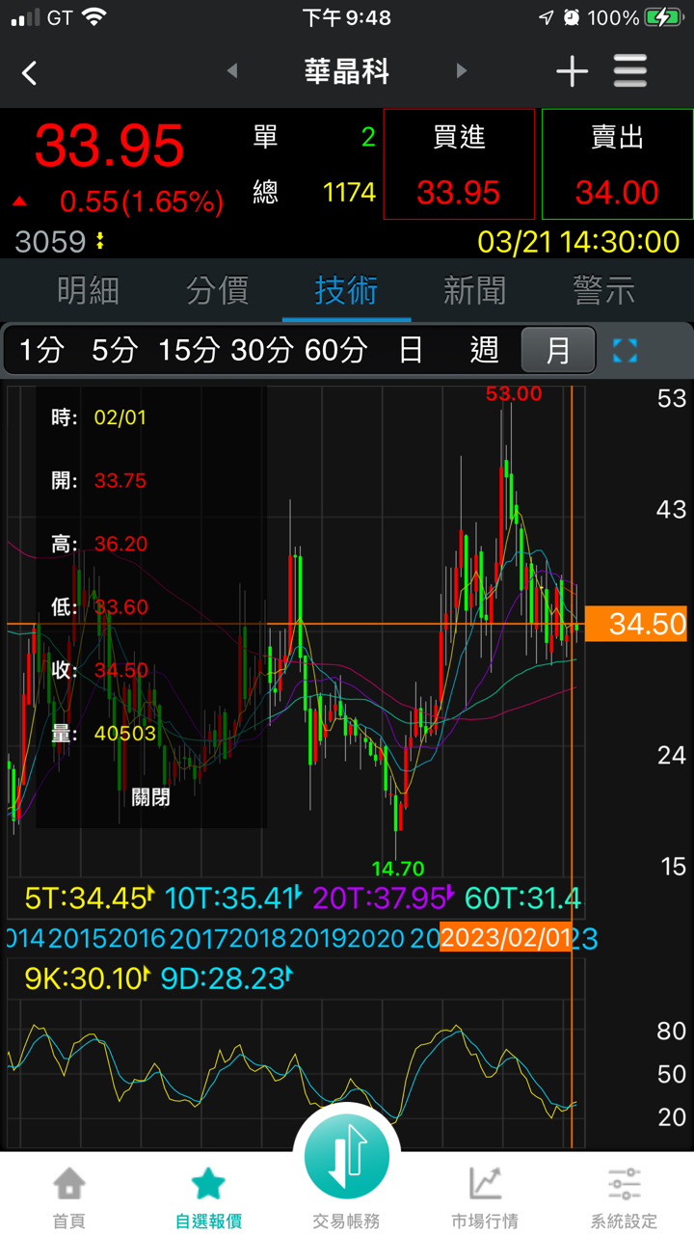
Task: Tap the center trade arrows button
Action: pyautogui.click(x=347, y=1155)
